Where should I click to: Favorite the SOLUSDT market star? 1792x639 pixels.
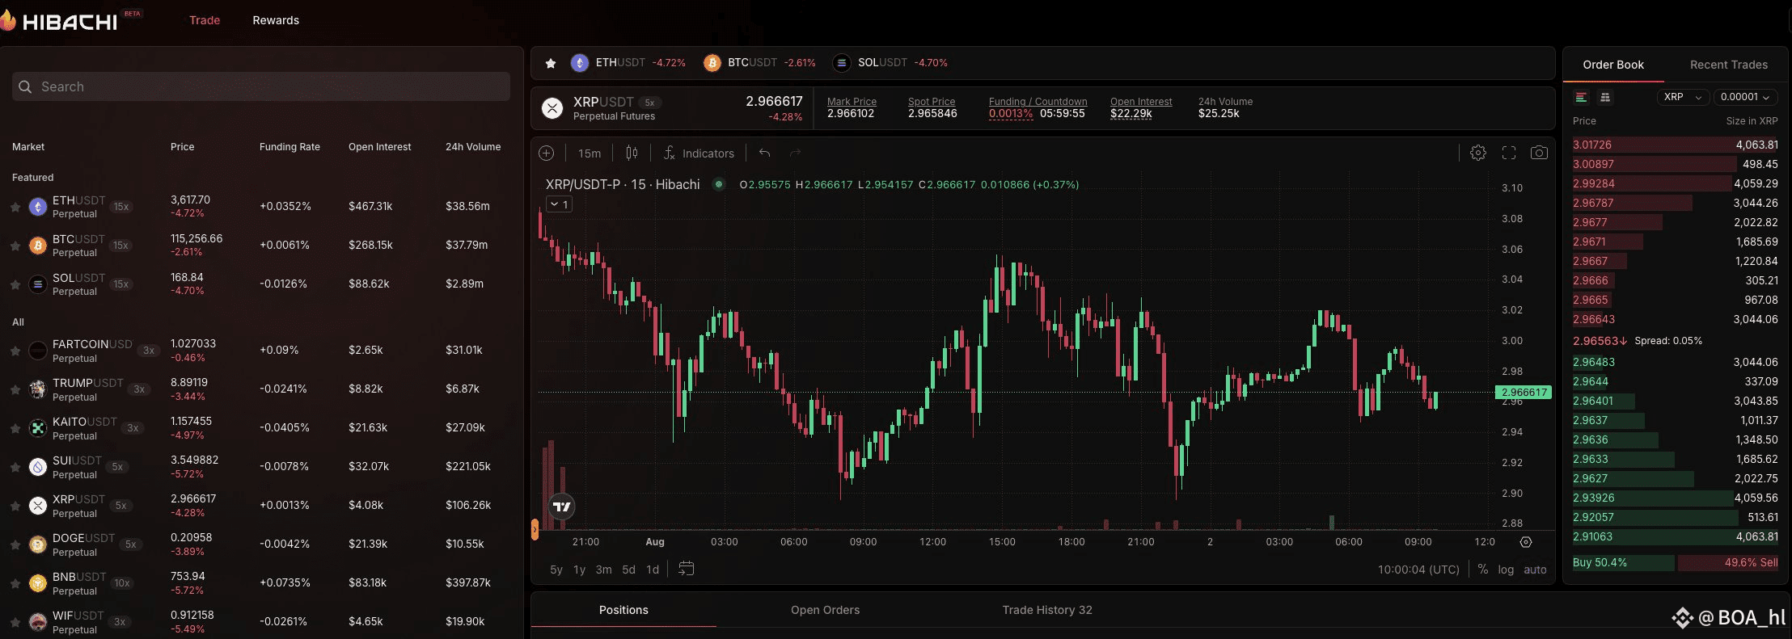tap(15, 284)
